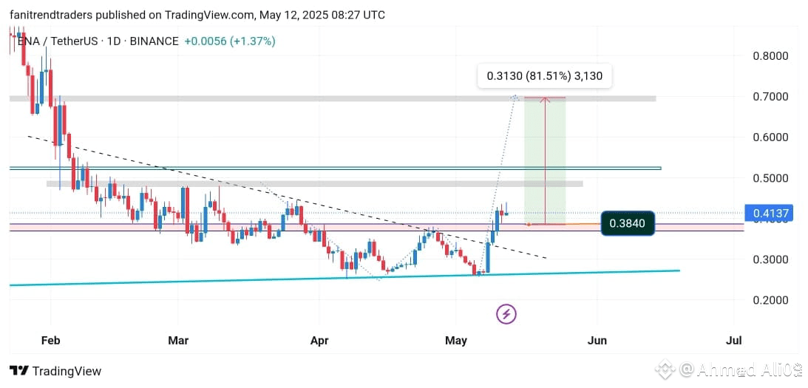Click the Jun label on time axis

(598, 341)
